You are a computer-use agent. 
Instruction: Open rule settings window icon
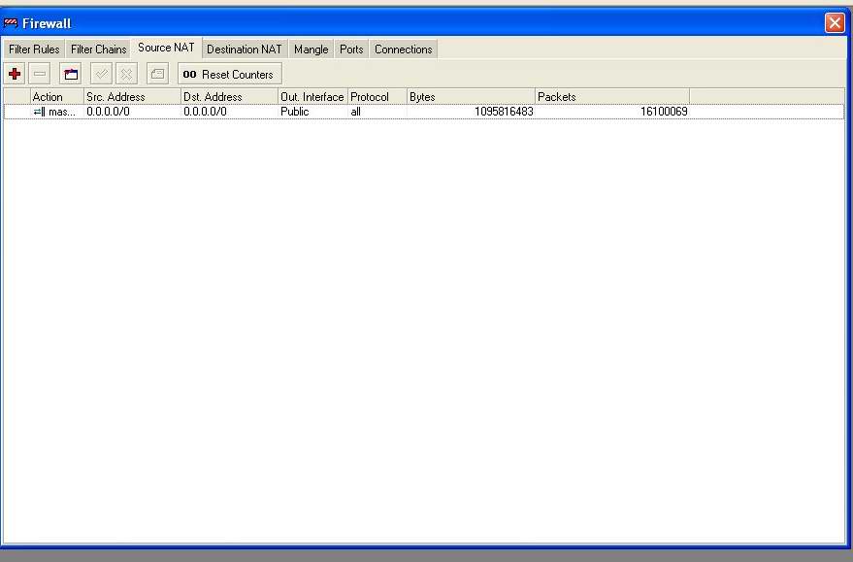tap(71, 74)
